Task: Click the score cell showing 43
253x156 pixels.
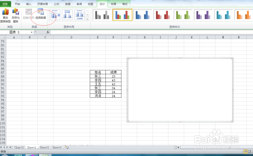Action: [113, 80]
